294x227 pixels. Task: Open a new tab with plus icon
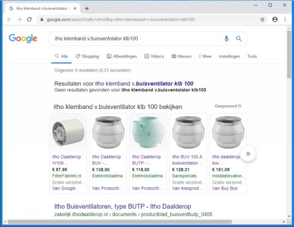[x=87, y=9]
